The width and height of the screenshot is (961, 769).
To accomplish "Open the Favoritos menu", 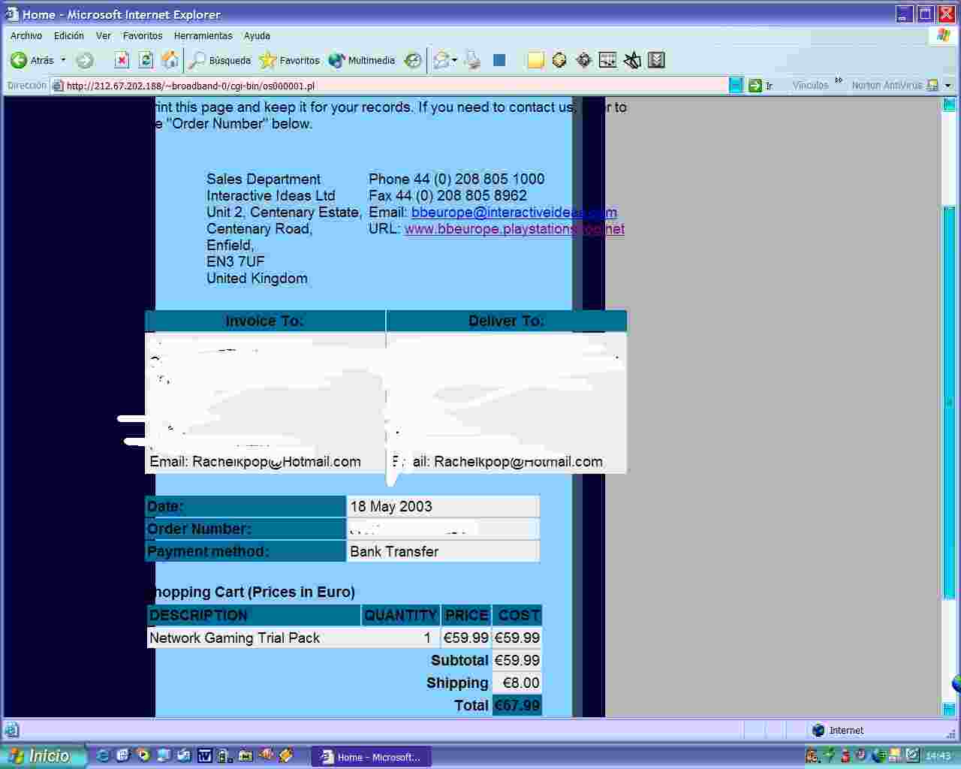I will [143, 35].
